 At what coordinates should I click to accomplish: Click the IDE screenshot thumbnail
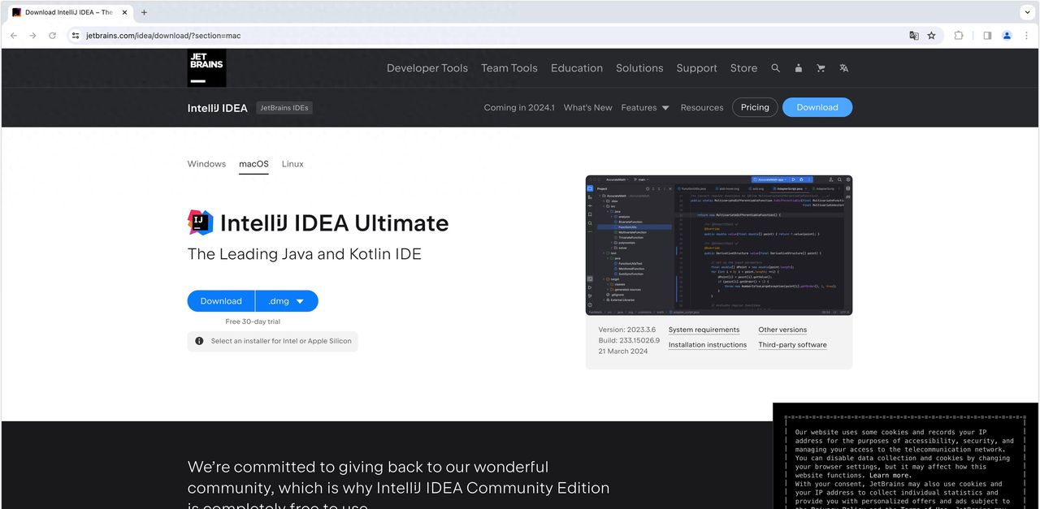tap(719, 245)
